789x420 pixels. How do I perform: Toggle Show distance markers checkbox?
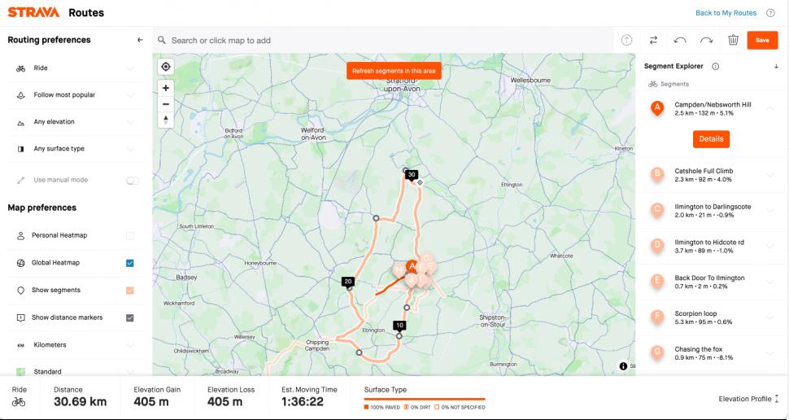(x=130, y=317)
